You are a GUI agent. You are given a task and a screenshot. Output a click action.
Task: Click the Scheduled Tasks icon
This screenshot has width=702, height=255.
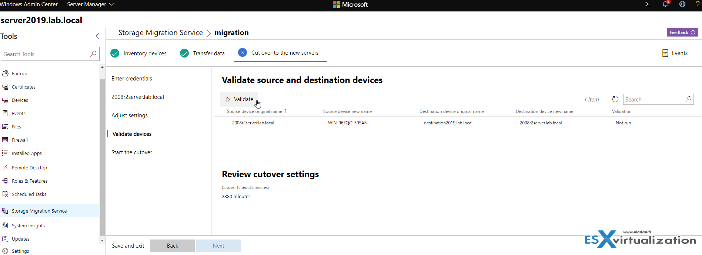coord(5,194)
